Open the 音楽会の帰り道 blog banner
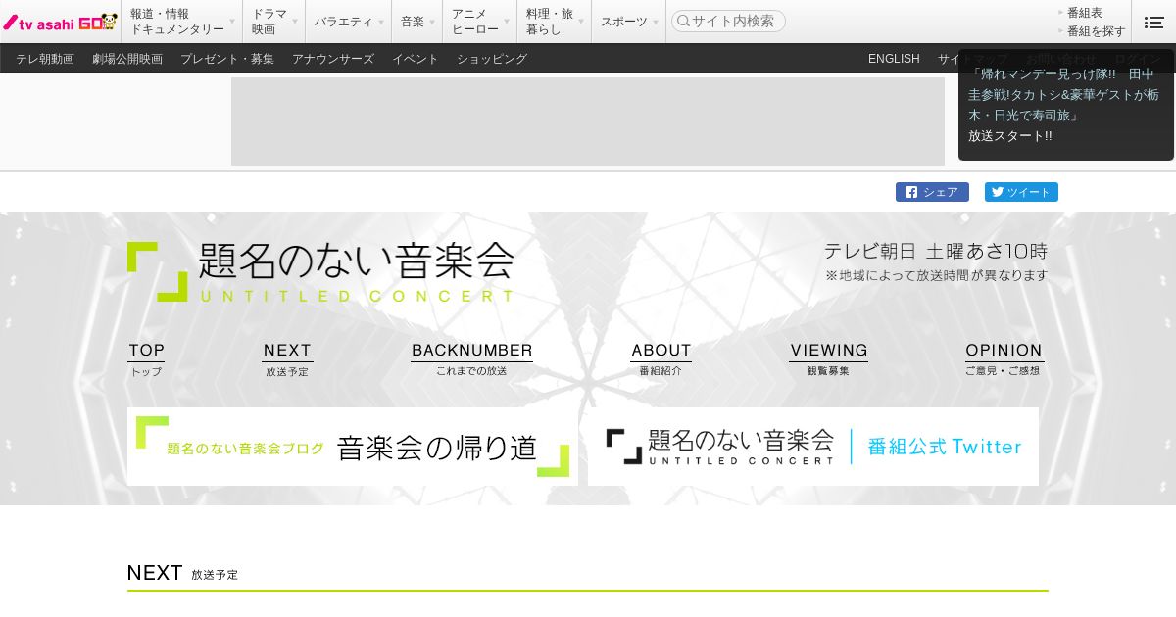Image resolution: width=1176 pixels, height=617 pixels. pos(353,447)
